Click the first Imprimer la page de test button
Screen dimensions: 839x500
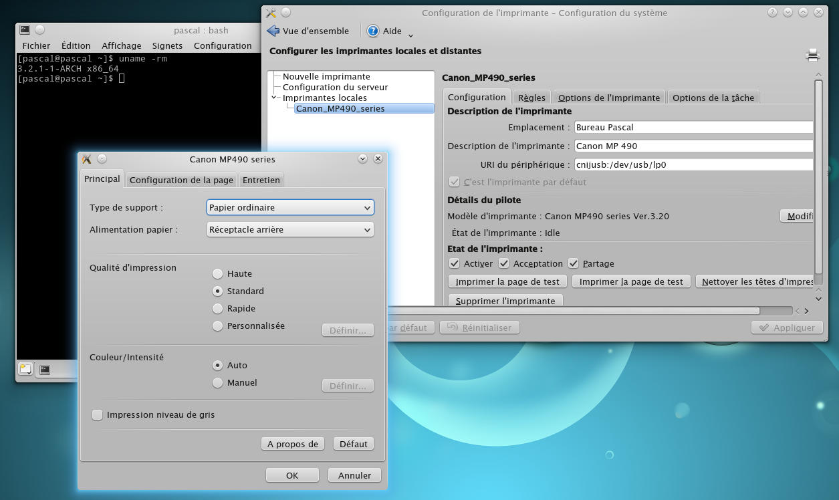click(508, 281)
